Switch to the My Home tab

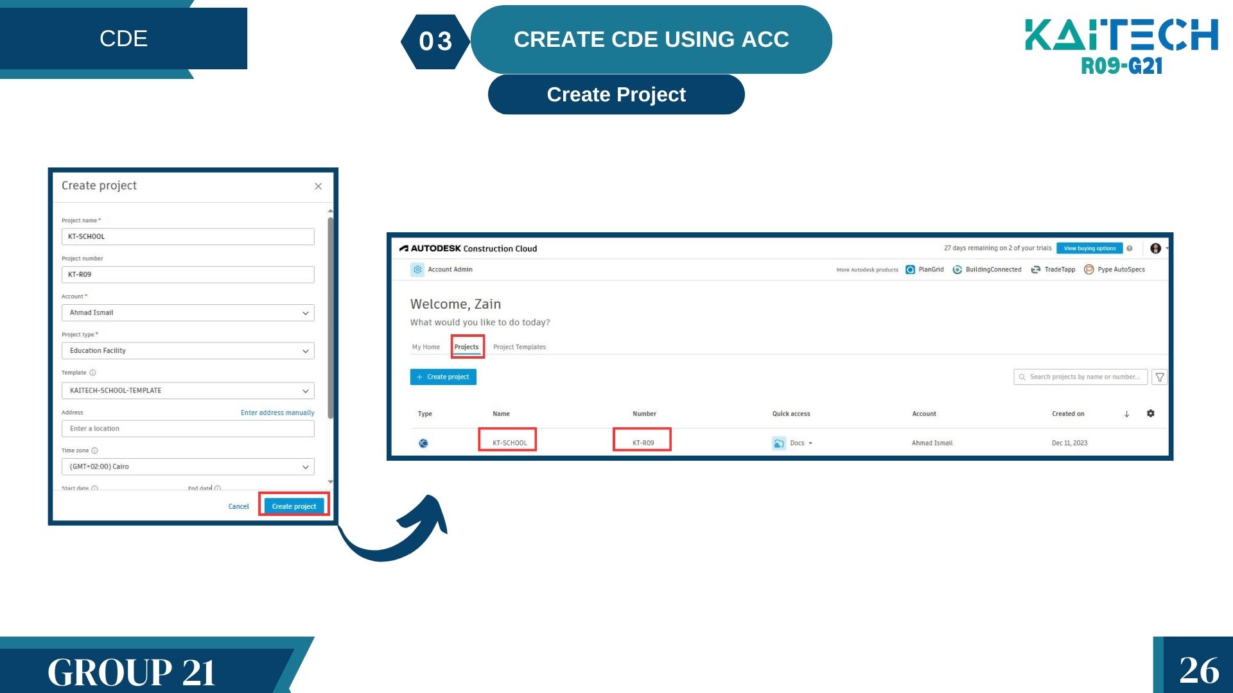(426, 347)
